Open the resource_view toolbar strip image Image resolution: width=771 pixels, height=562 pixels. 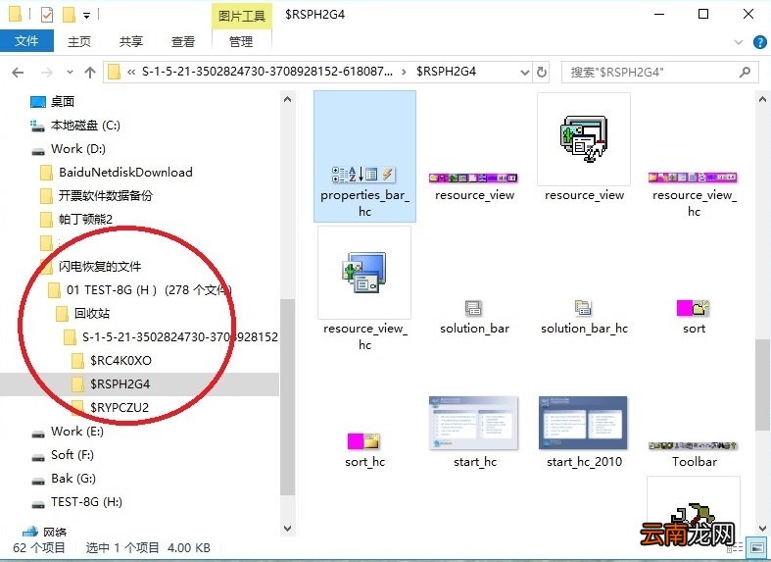coord(474,186)
